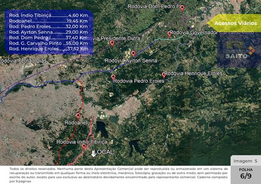Image resolution: width=261 pixels, height=184 pixels.
Task: Select the Rodovia Índio Tibiriçá pin
Action: tap(84, 146)
